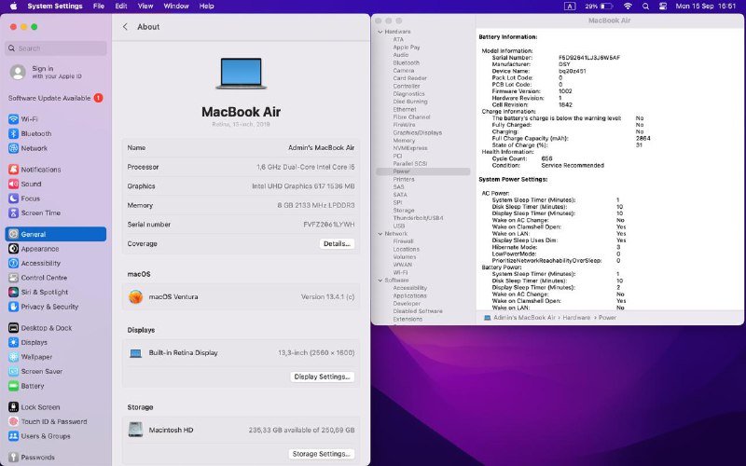Open Spotlight search from menu bar
The width and height of the screenshot is (746, 466).
coord(645,7)
